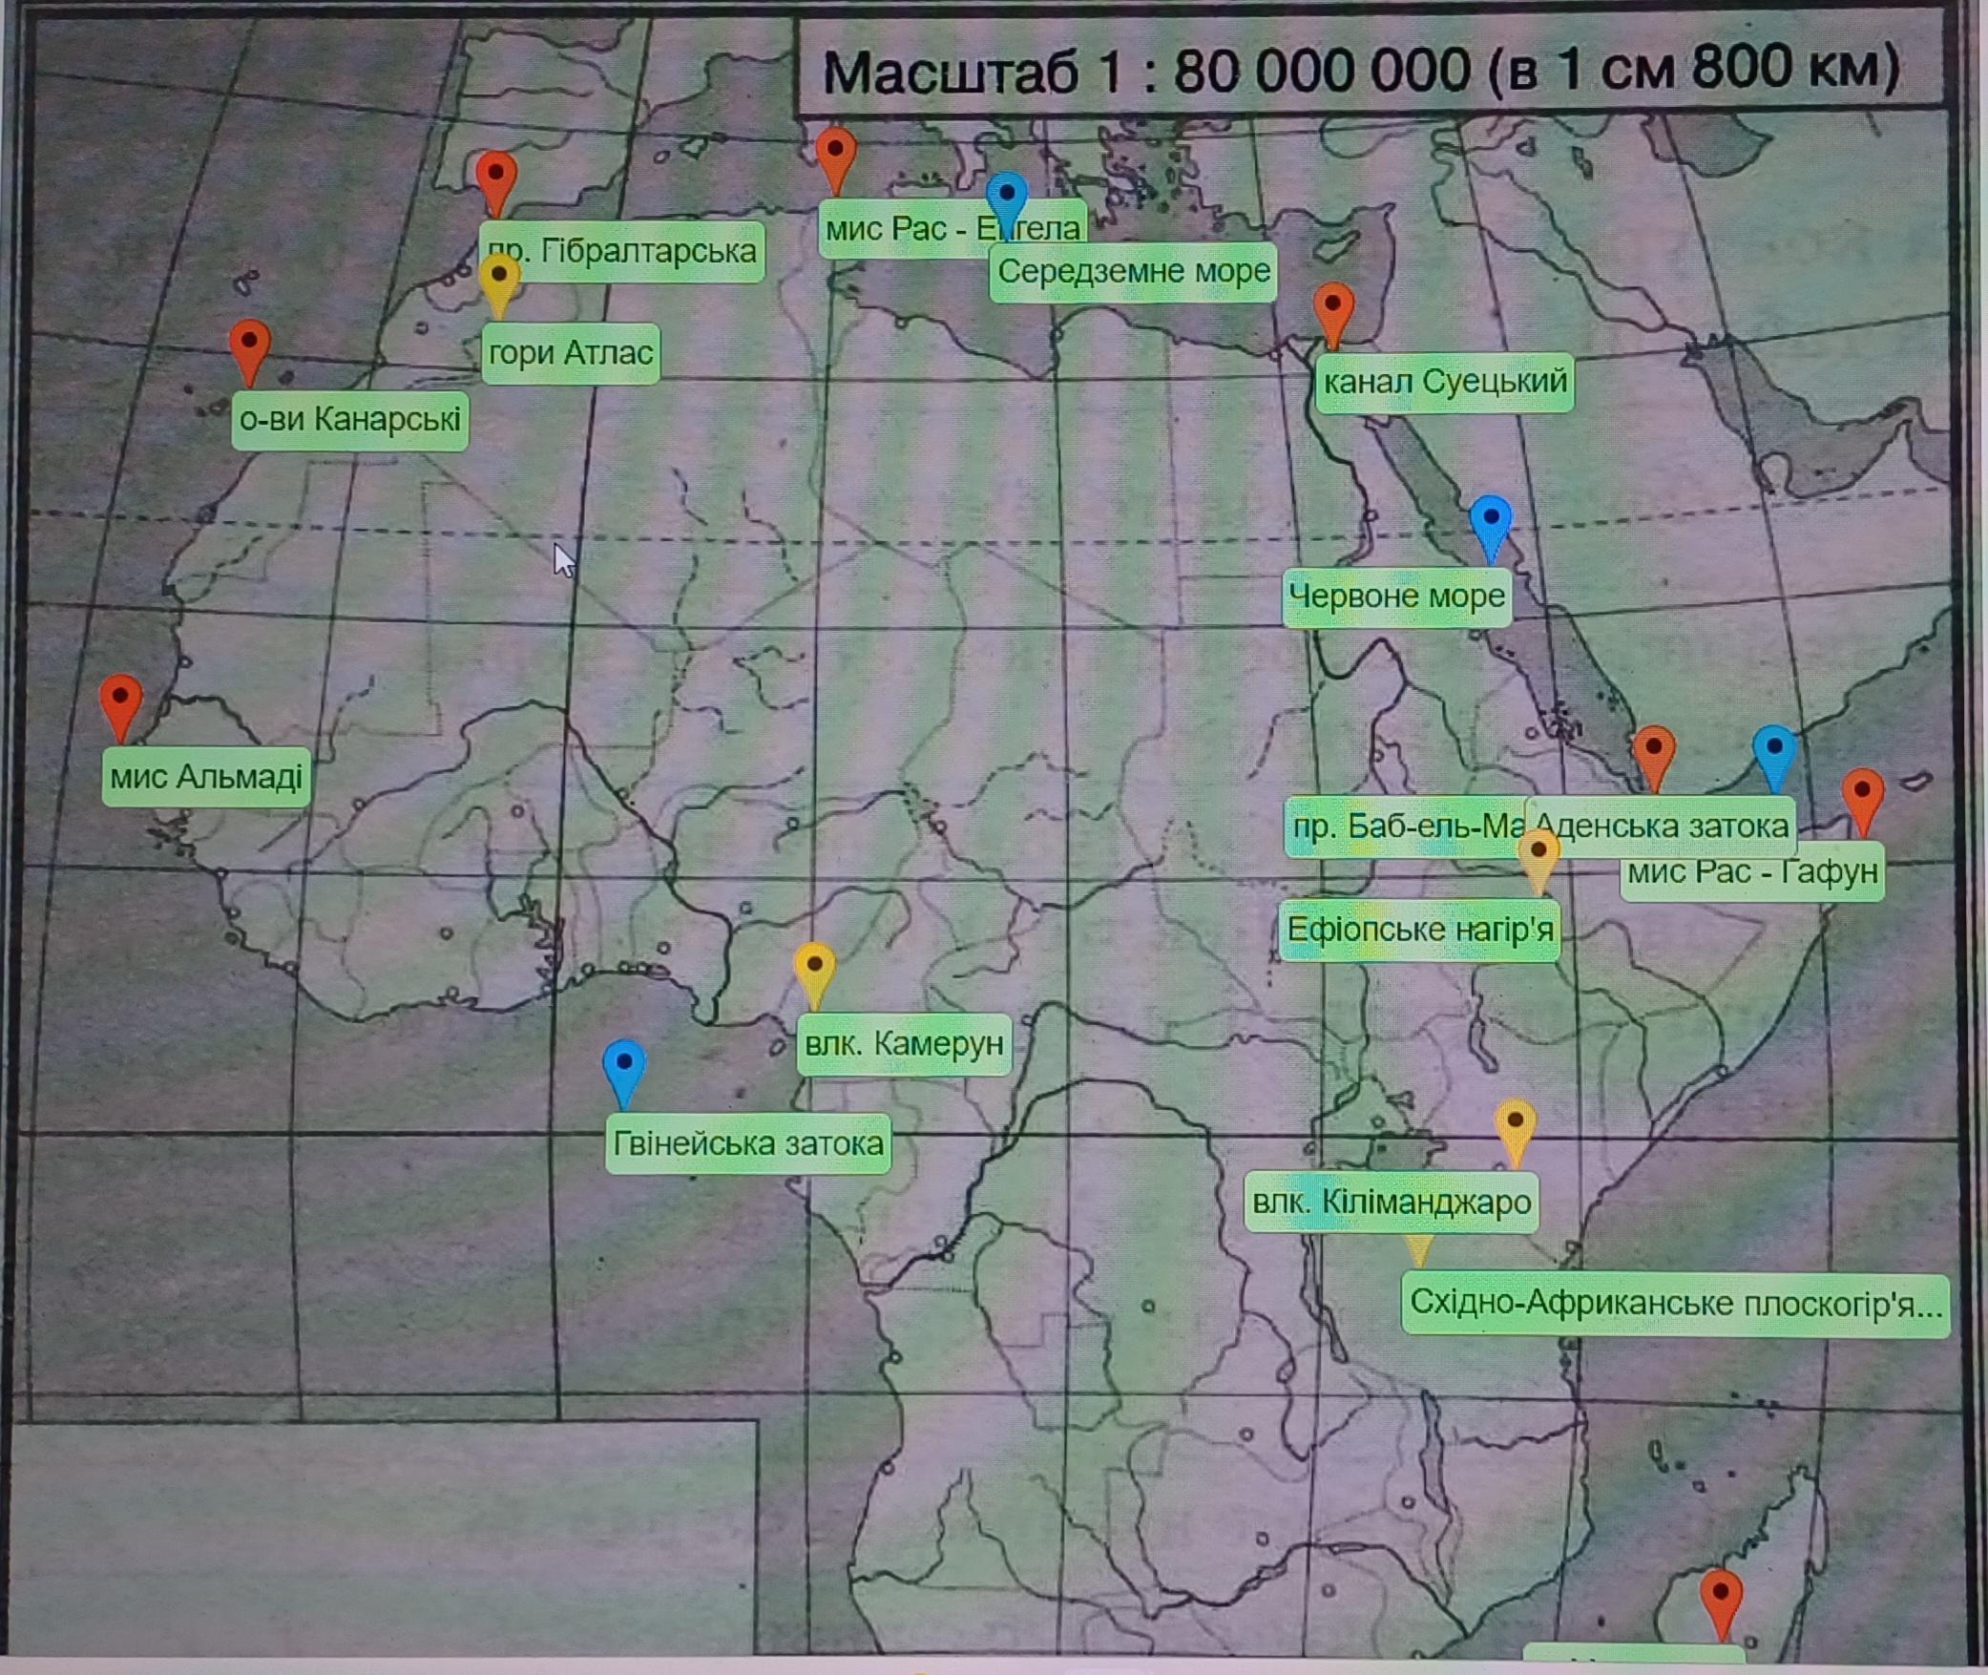Select the Середземне море label
The height and width of the screenshot is (1675, 1988).
click(x=1133, y=273)
